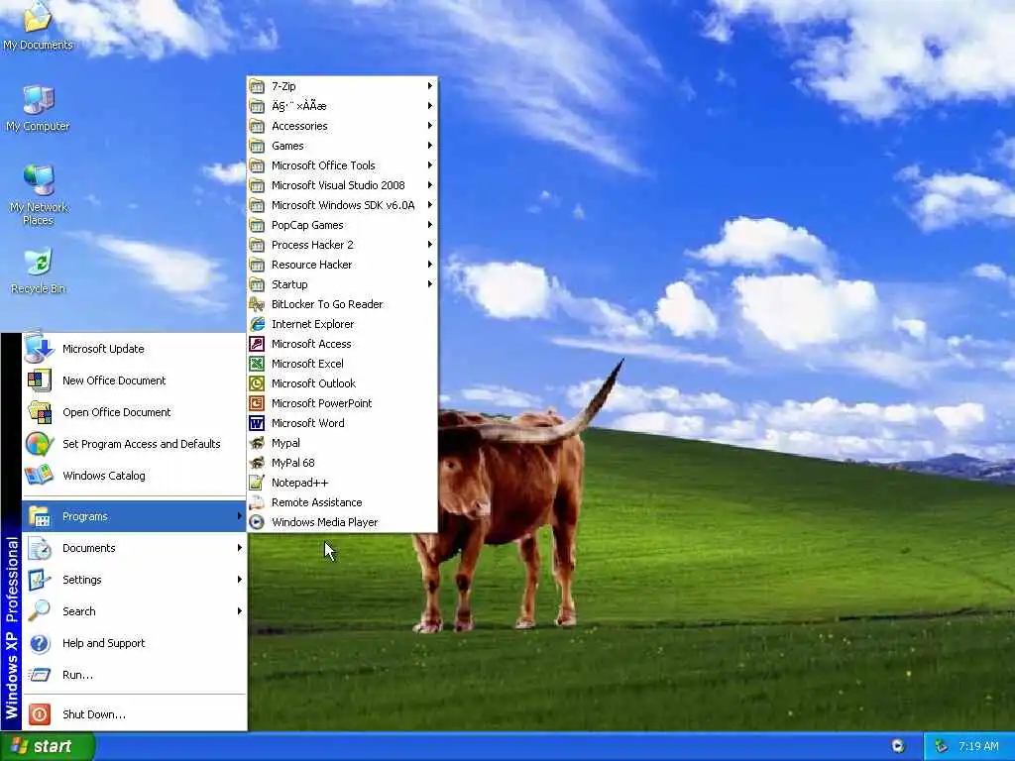
Task: Click the Microsoft PowerPoint label
Action: pyautogui.click(x=322, y=403)
